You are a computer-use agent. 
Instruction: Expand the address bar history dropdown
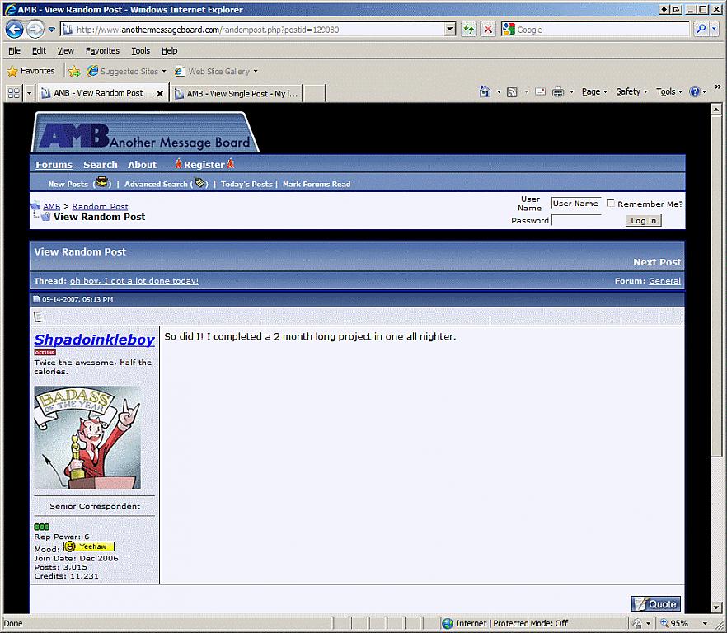(x=450, y=30)
